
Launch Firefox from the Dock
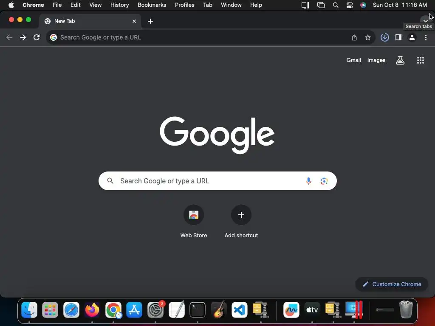coord(92,310)
